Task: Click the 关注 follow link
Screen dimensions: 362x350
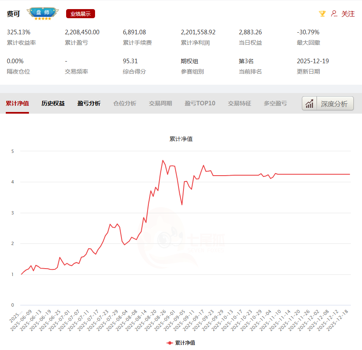Action: pos(348,14)
